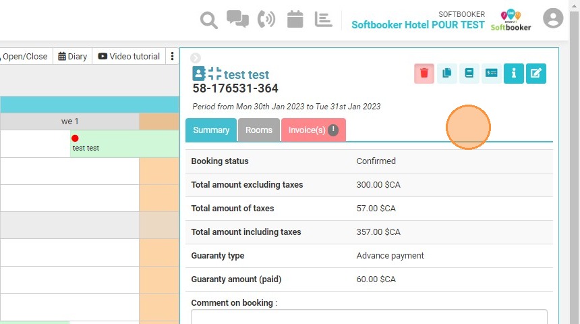Click Softbooker Hotel POUR TEST link
580x324 pixels.
(418, 25)
